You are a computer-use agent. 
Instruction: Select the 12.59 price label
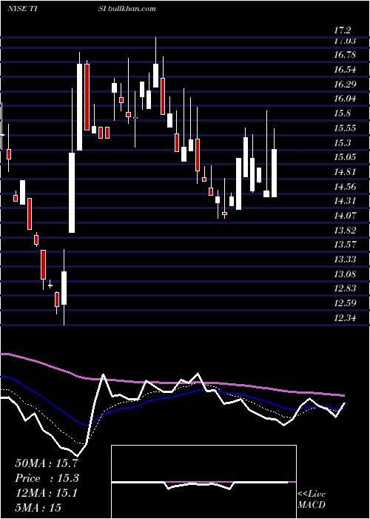(x=345, y=303)
